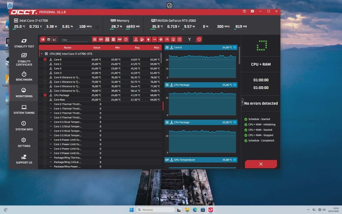Click the OCCT icon in the taskbar

click(211, 210)
